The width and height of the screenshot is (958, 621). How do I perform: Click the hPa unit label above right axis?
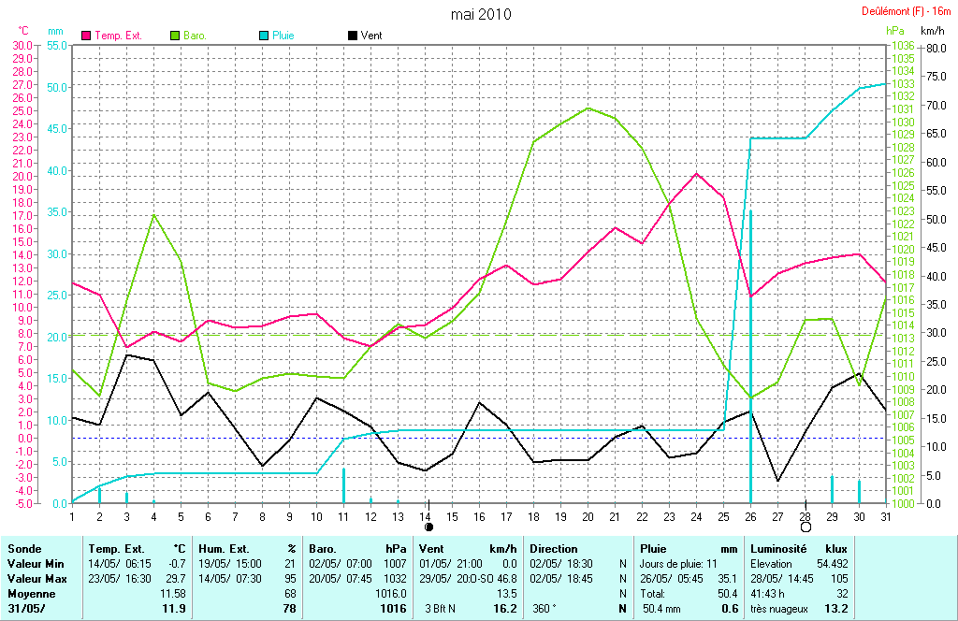895,31
